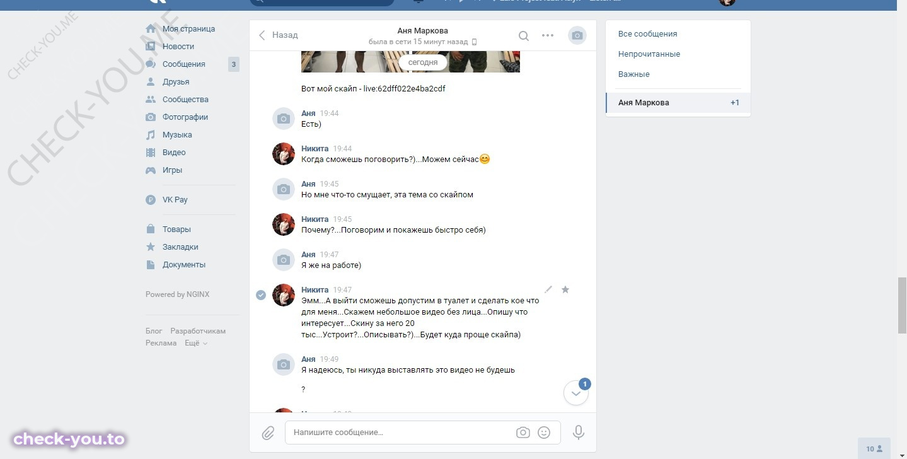Open Аня Маркова conversation tab on right
The width and height of the screenshot is (907, 459).
pos(678,103)
